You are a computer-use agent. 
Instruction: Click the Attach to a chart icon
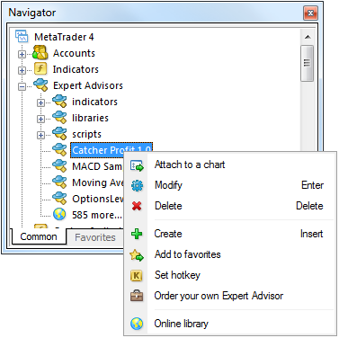tap(137, 165)
